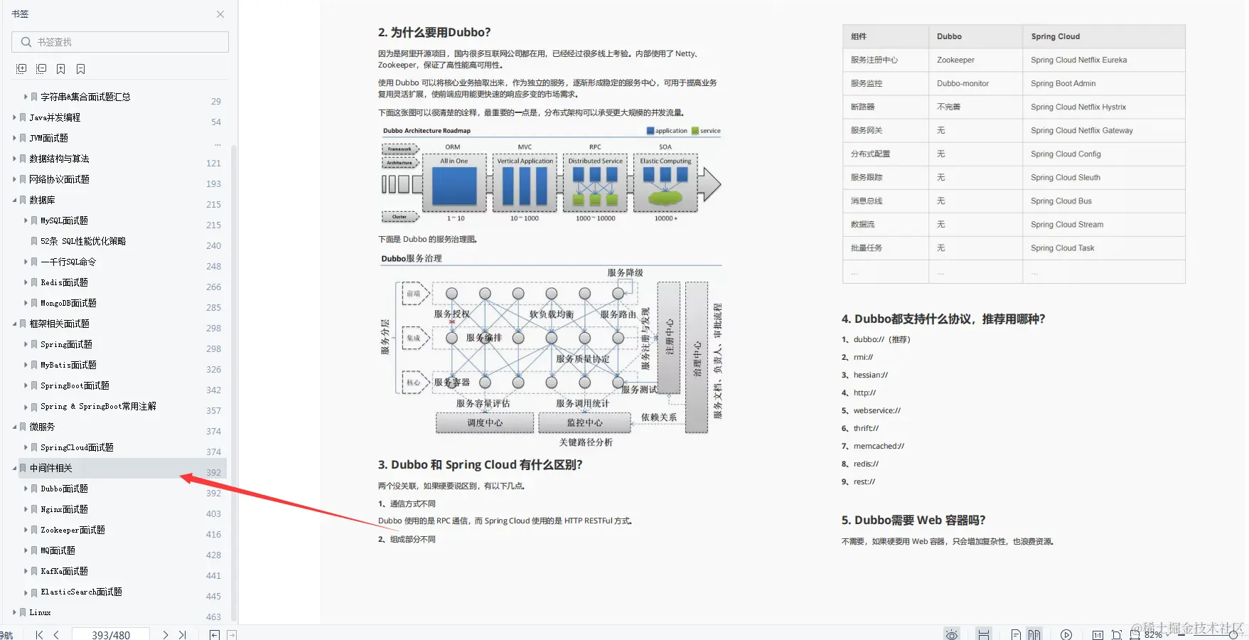Image resolution: width=1249 pixels, height=640 pixels.
Task: Expand the Linux bookmark tree
Action: click(14, 612)
